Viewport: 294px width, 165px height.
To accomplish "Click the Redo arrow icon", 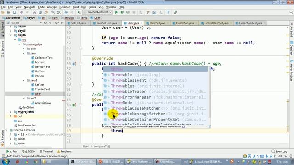I will click(28, 12).
